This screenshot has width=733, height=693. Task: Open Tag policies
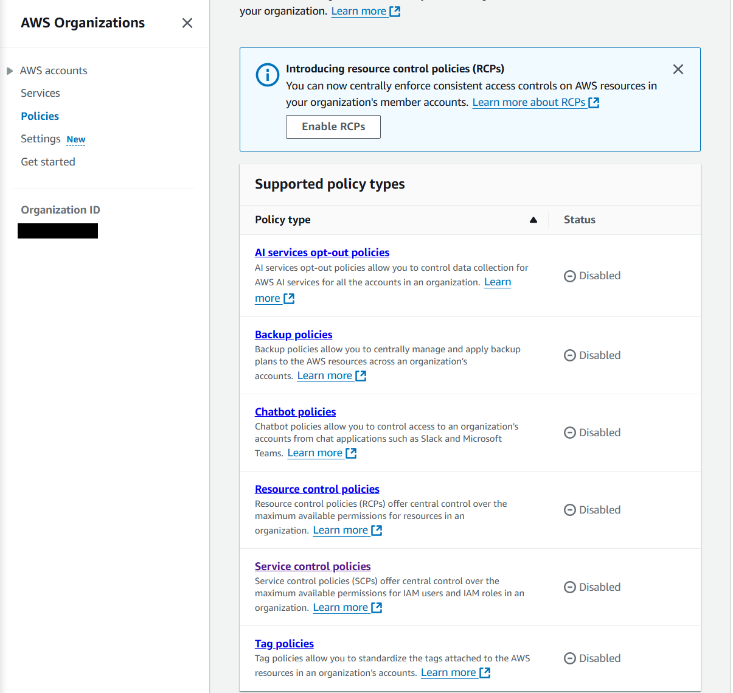(x=284, y=644)
